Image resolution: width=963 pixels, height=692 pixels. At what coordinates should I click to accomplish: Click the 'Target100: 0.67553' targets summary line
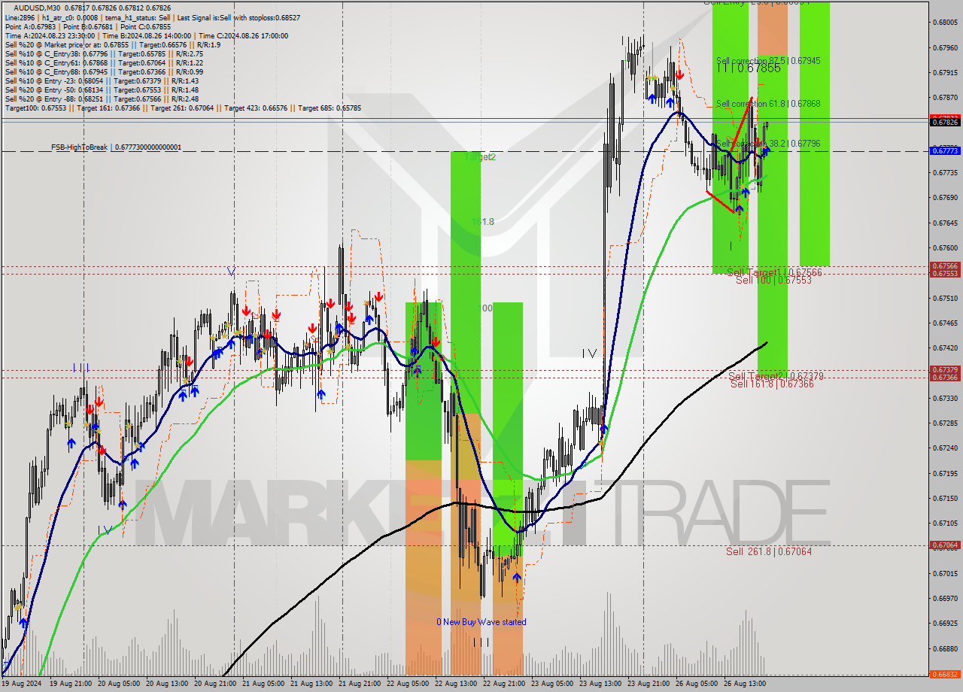[183, 108]
